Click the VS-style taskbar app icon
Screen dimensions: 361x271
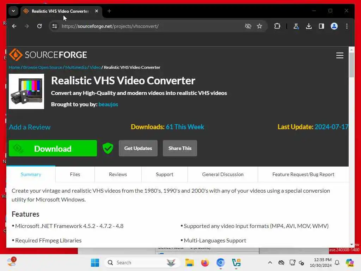(x=236, y=263)
